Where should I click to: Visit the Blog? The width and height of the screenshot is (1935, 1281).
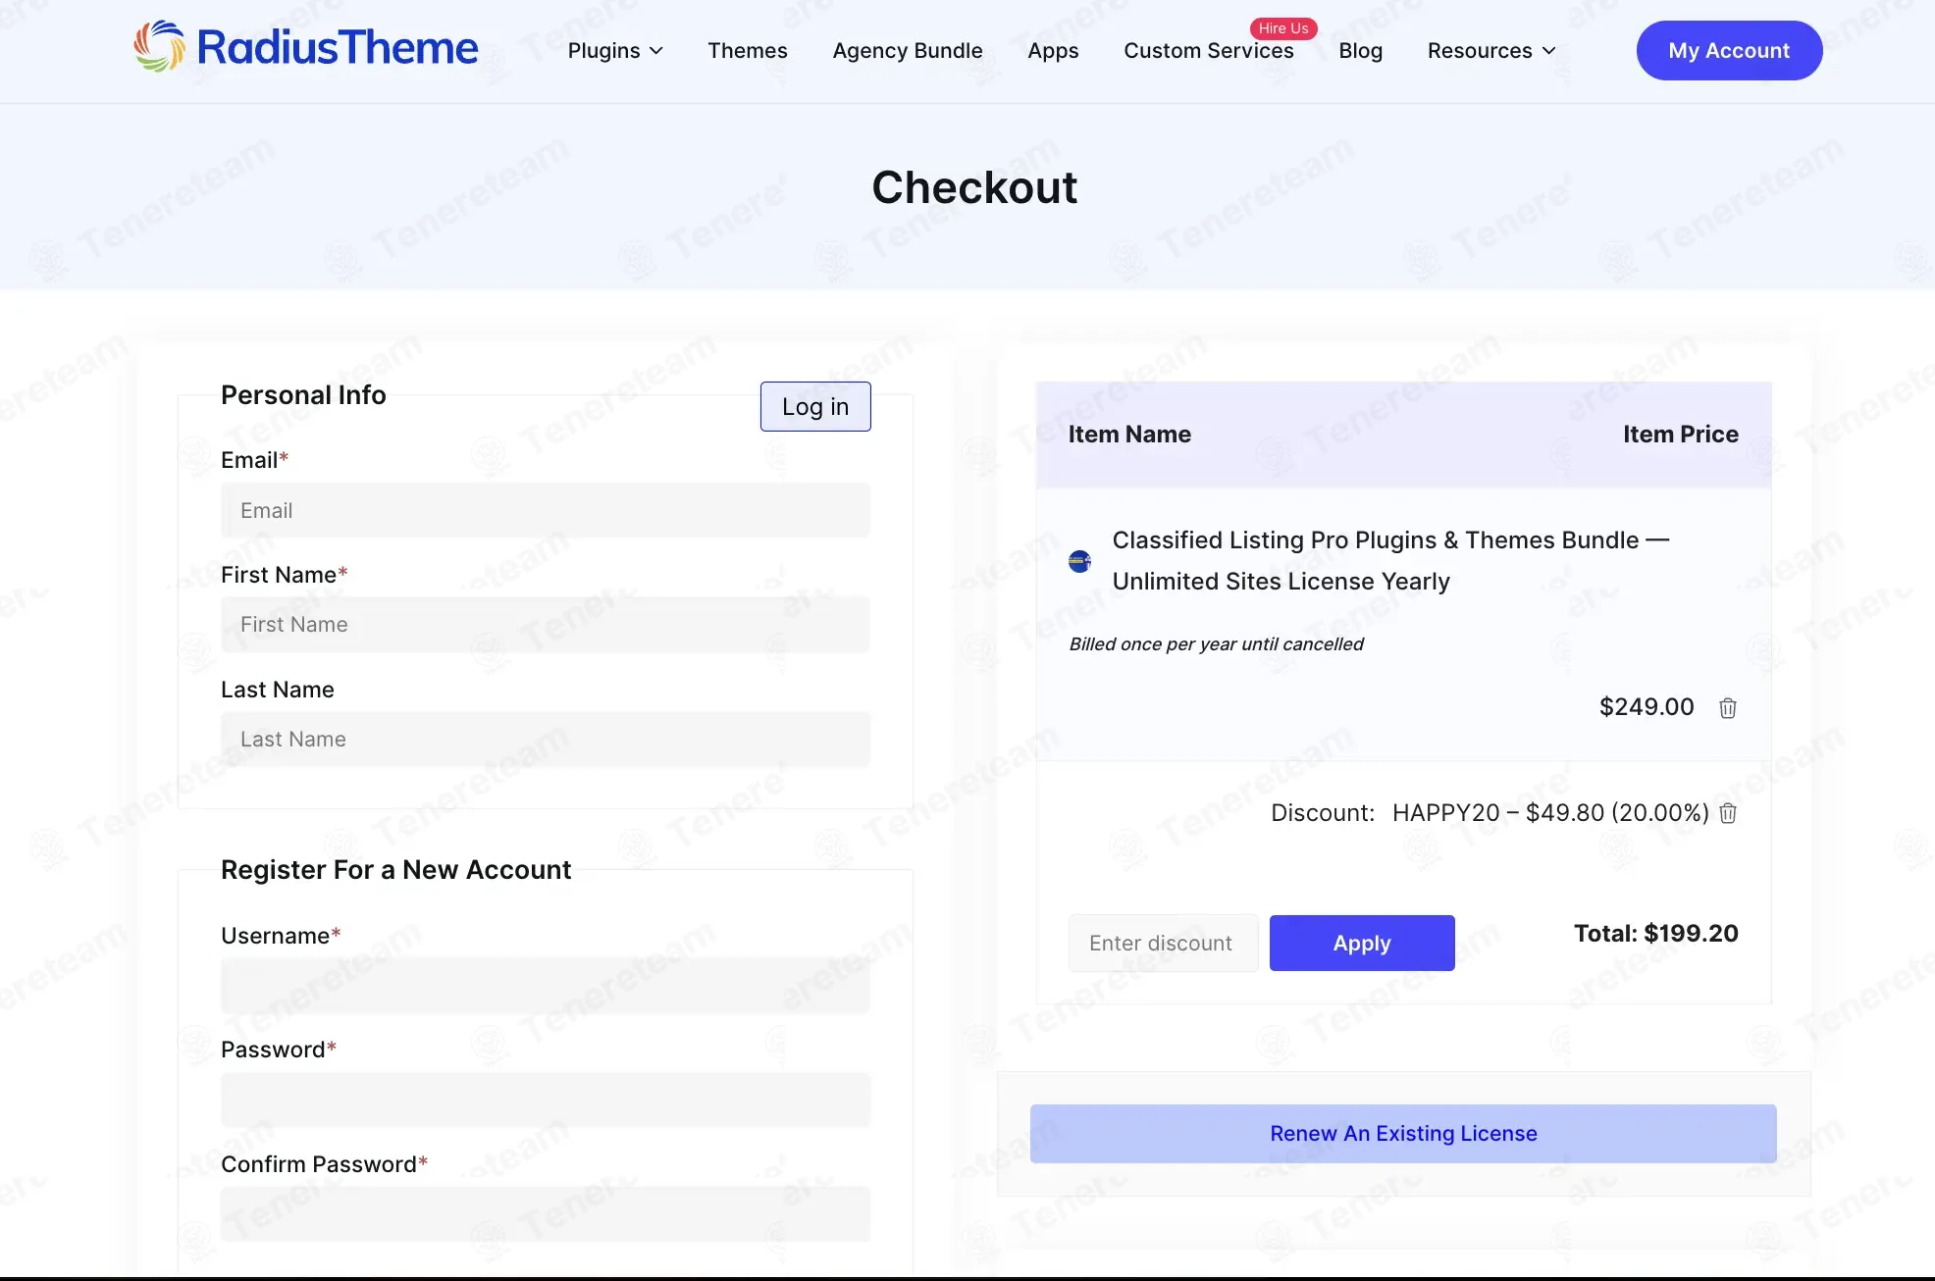1361,51
